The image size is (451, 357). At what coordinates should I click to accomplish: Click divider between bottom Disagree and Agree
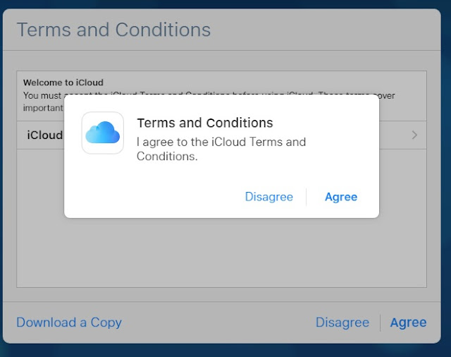(381, 322)
